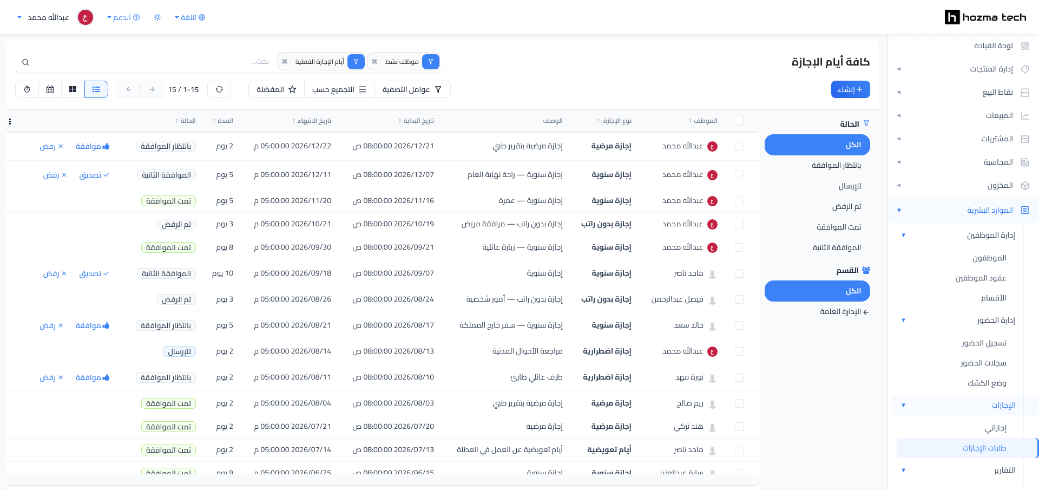Check the فيصل عبدالرحمن row

[739, 299]
